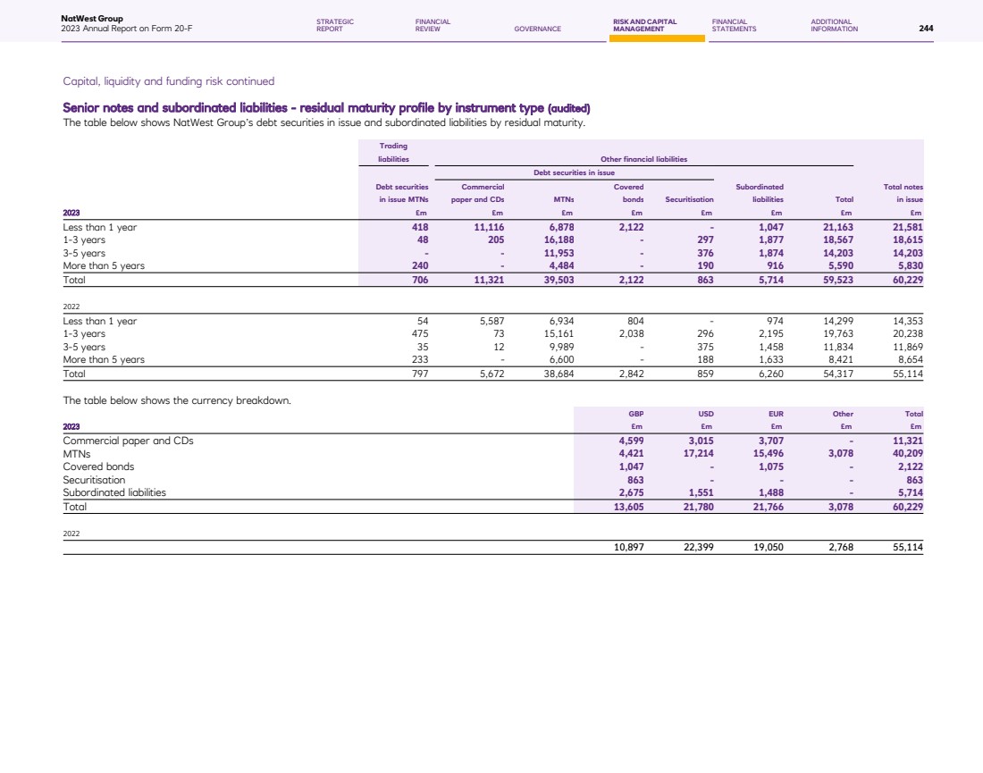The height and width of the screenshot is (773, 983).
Task: Click the USD currency column header
Action: click(704, 415)
